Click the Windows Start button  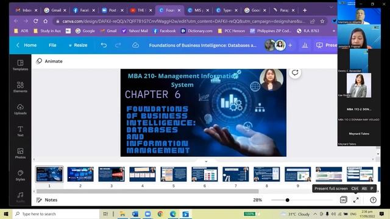point(6,214)
